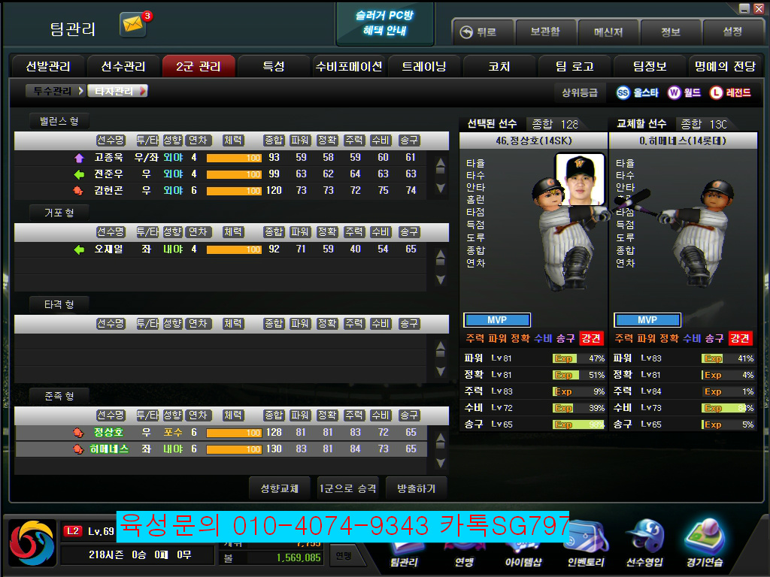The image size is (770, 577).
Task: Open the 팀정보 tab
Action: (x=650, y=66)
